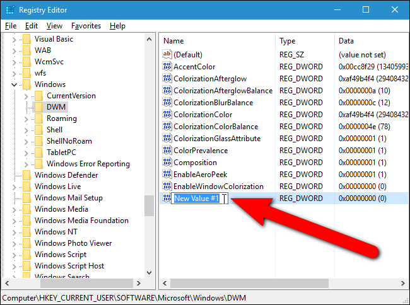This screenshot has width=410, height=305.
Task: Maximize the Registry Editor window
Action: click(366, 10)
